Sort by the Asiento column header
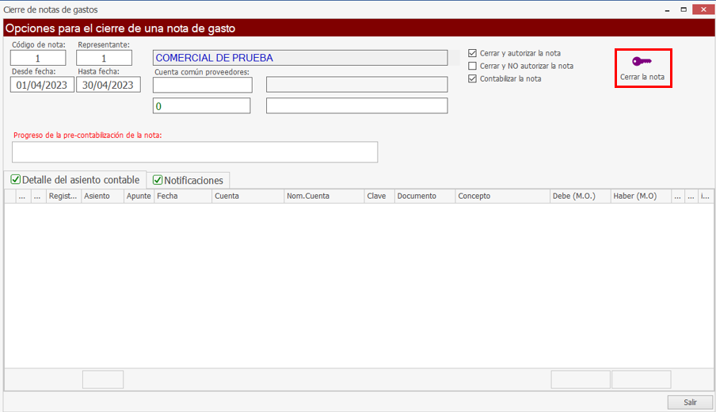The image size is (716, 412). (x=102, y=196)
